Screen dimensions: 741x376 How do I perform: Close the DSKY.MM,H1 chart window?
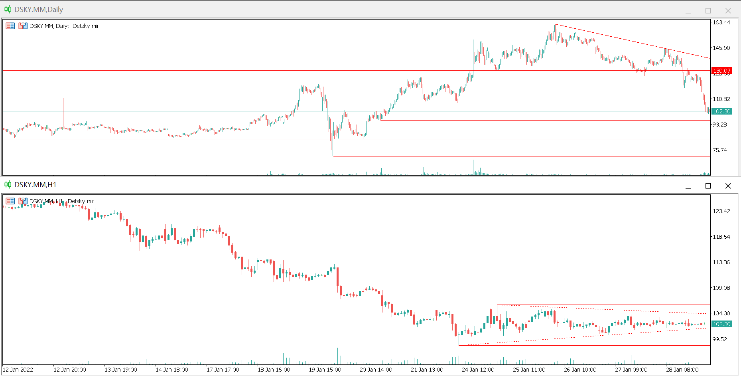pyautogui.click(x=728, y=186)
